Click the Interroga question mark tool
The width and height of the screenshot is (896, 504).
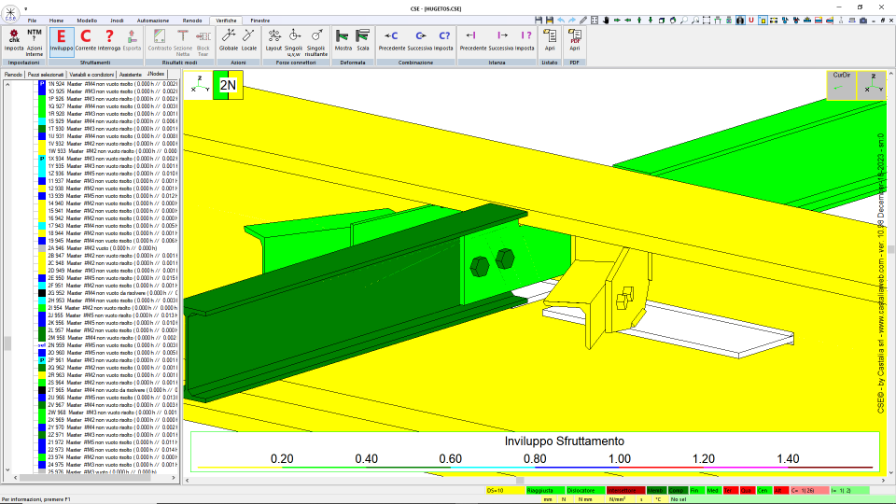109,40
